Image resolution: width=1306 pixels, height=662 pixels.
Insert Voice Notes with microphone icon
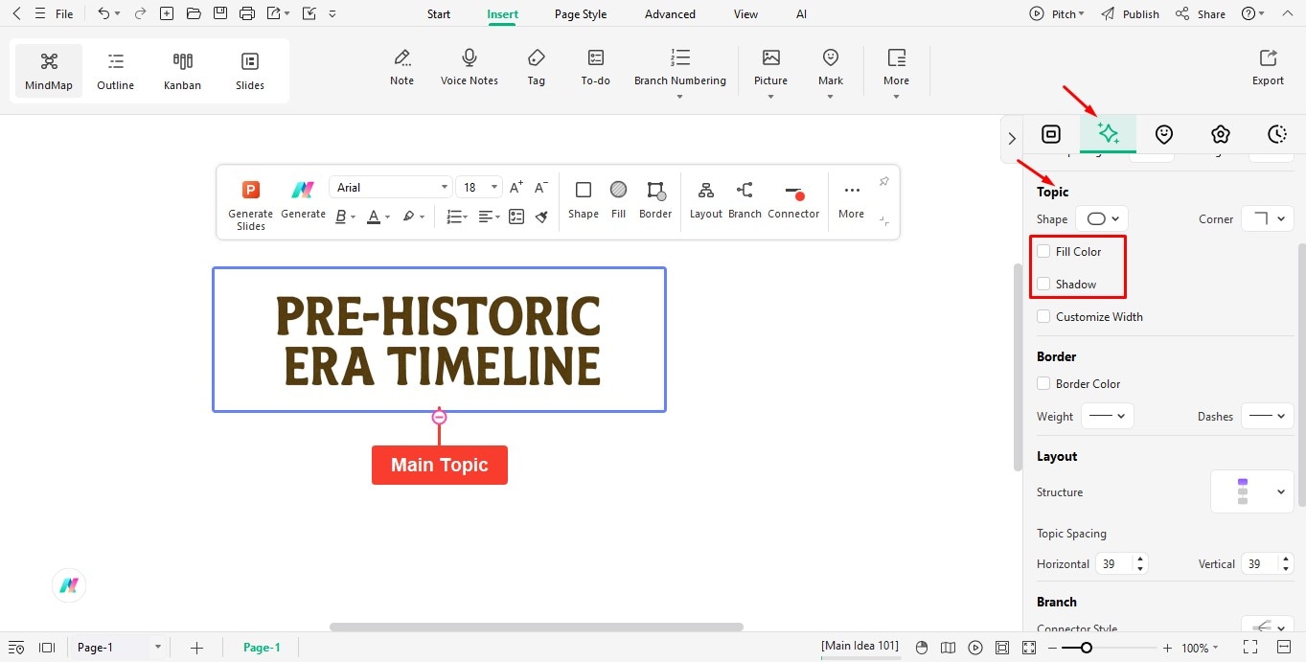(470, 68)
